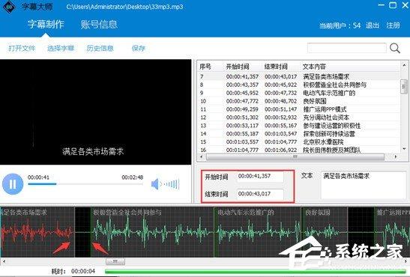Viewport: 410px width, 277px height.
Task: Mute audio via the speaker icon
Action: point(155,184)
